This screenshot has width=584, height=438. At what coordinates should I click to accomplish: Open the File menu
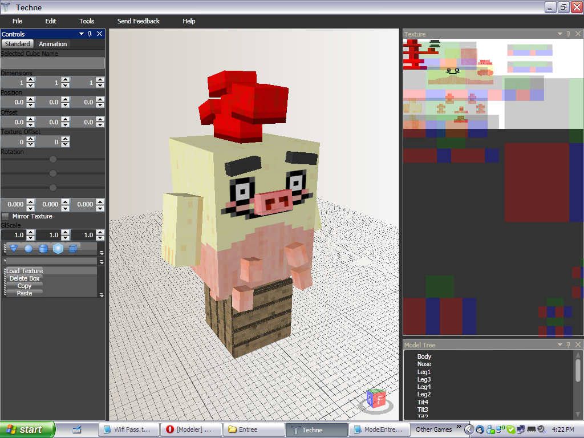[x=17, y=21]
